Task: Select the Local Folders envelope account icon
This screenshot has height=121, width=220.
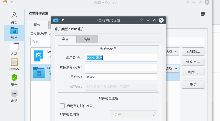Action: point(38,56)
